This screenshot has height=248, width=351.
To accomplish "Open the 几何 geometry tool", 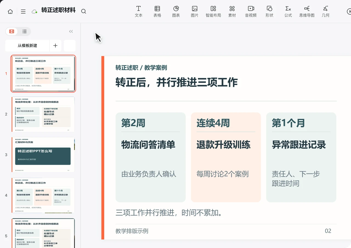I will click(325, 12).
